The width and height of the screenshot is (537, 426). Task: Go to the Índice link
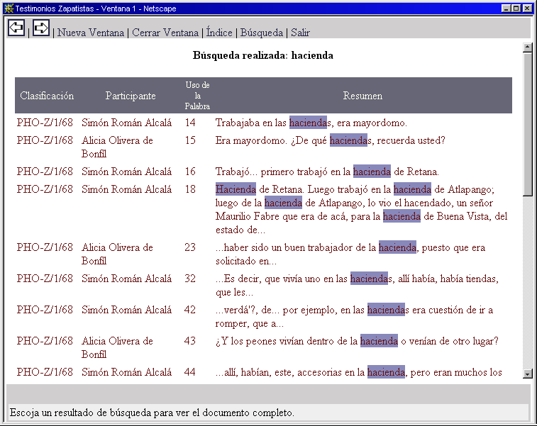click(218, 33)
